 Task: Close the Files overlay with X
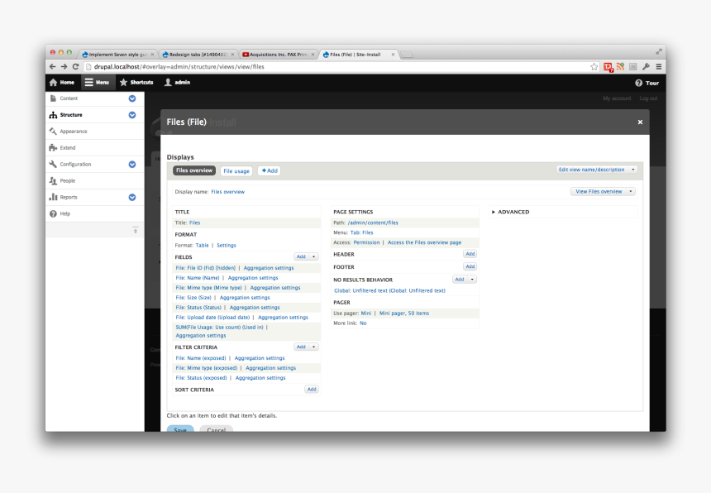pos(640,122)
